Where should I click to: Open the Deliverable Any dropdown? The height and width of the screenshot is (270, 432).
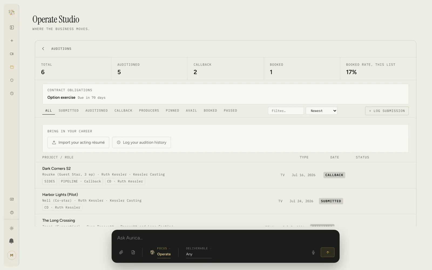coord(199,252)
